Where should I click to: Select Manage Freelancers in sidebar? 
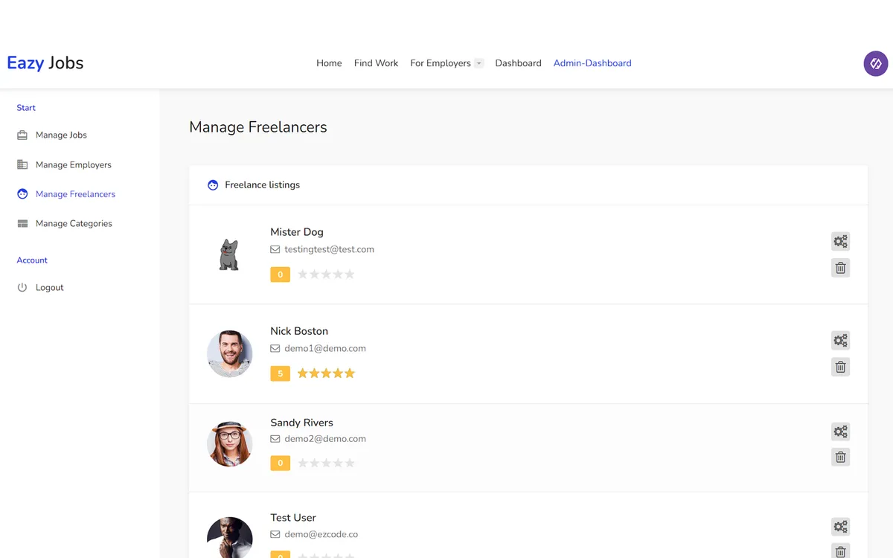click(x=75, y=194)
